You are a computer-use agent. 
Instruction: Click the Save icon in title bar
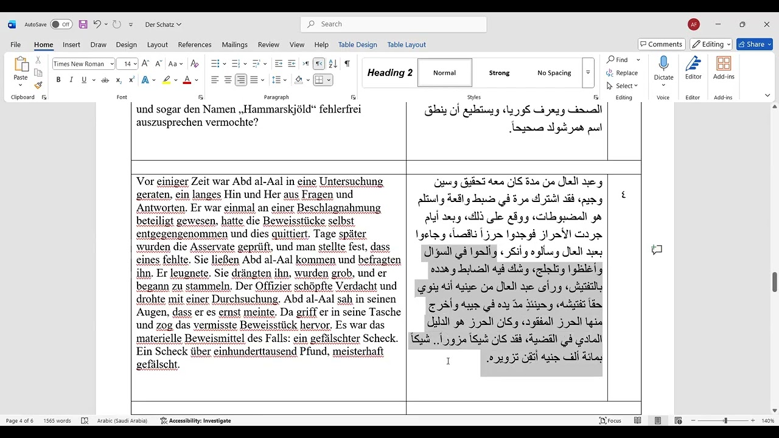tap(83, 24)
